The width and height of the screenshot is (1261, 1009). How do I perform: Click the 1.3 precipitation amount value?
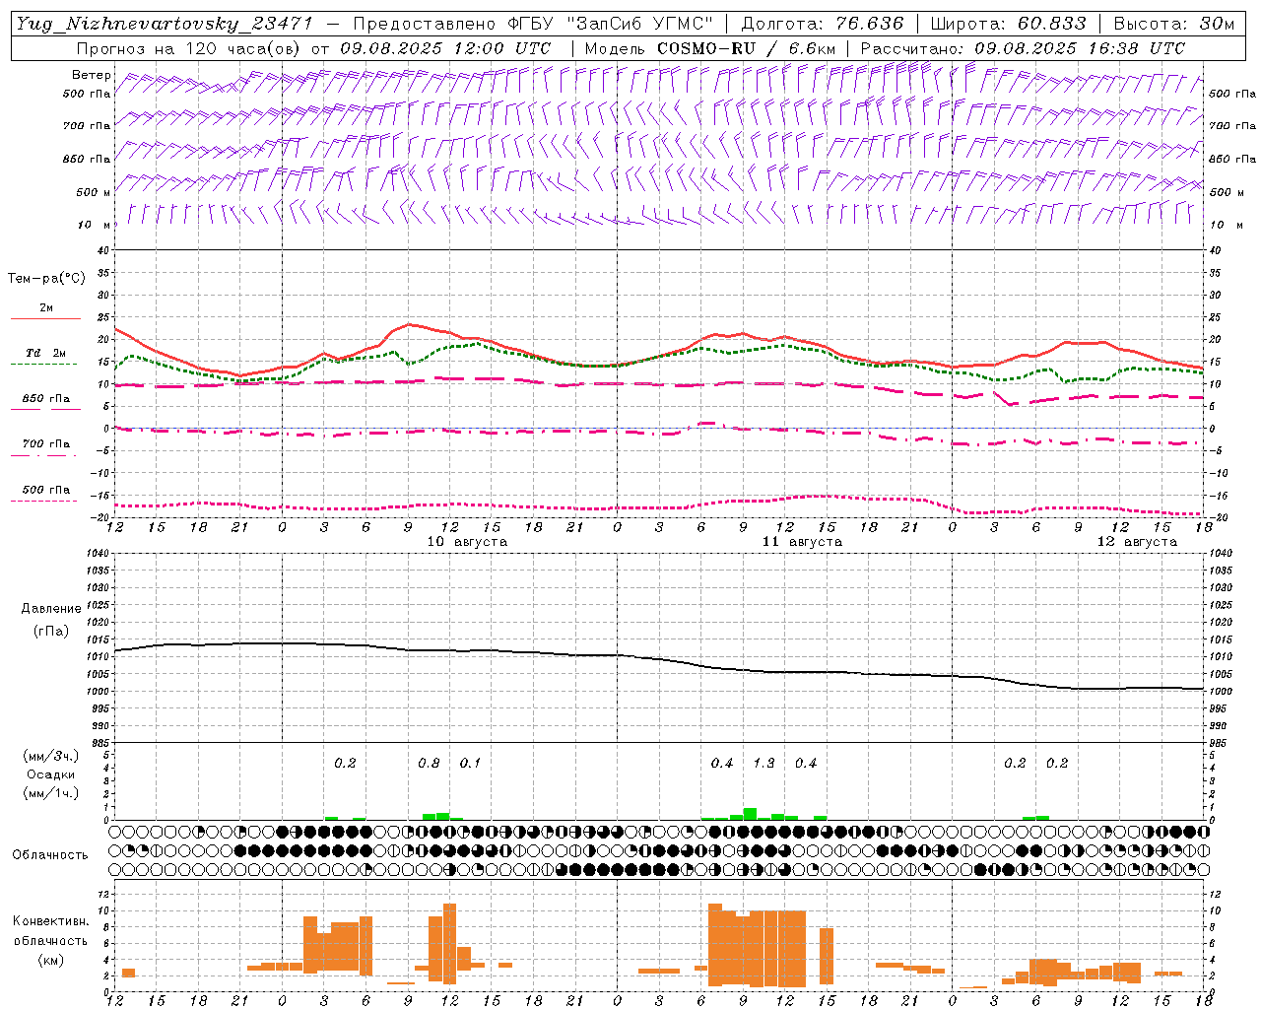click(x=763, y=764)
